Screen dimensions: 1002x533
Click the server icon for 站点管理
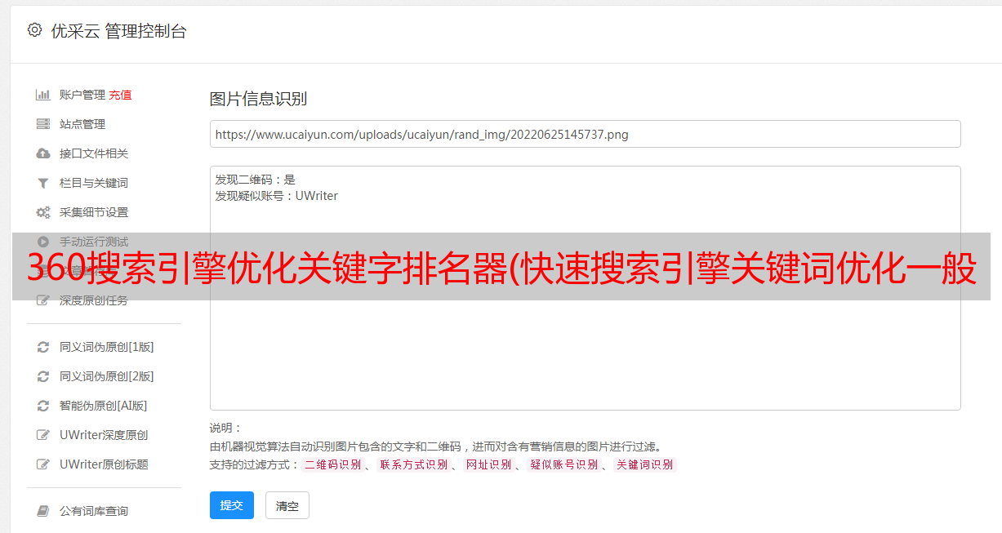tap(43, 124)
